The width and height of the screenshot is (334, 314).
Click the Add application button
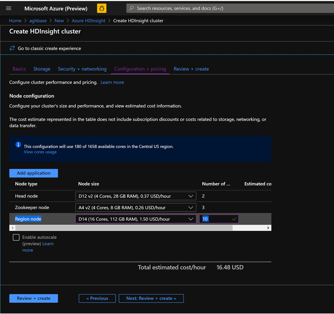tap(34, 173)
